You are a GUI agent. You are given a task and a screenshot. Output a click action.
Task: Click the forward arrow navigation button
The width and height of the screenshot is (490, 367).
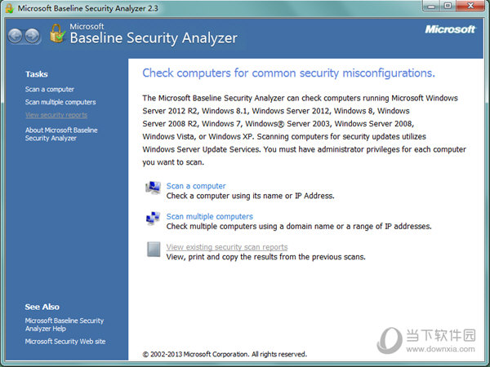32,36
